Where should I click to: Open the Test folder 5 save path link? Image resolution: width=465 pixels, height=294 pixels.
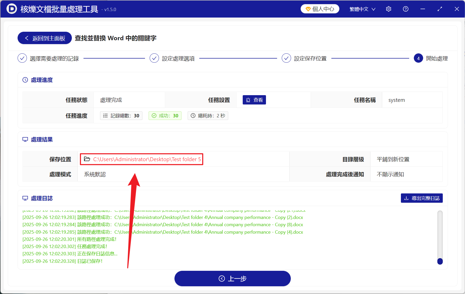point(147,159)
